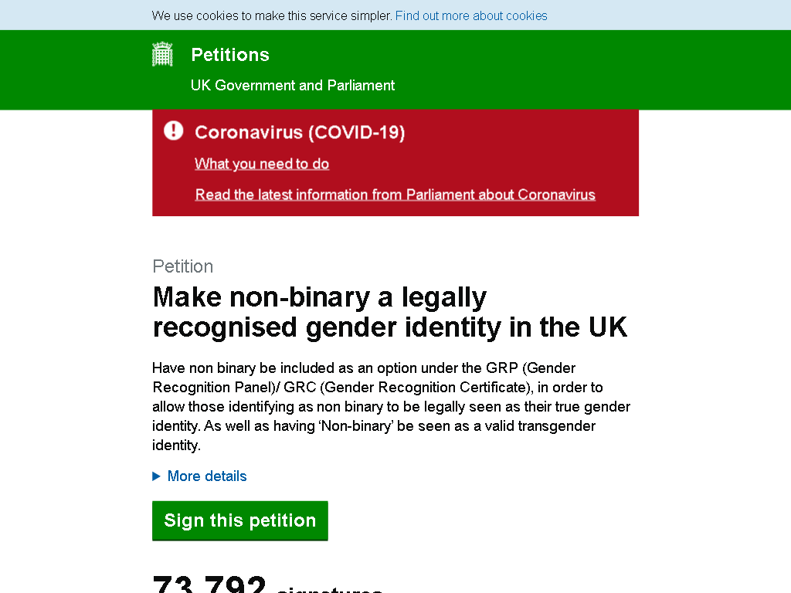The height and width of the screenshot is (593, 791).
Task: Open Find out more about cookies link
Action: pyautogui.click(x=471, y=15)
